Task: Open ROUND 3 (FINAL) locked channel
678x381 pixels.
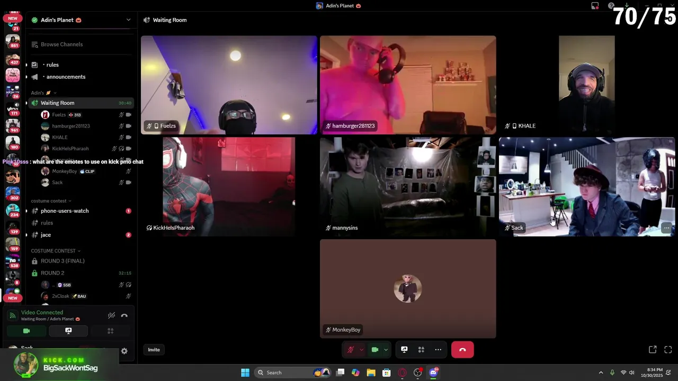Action: coord(81,261)
